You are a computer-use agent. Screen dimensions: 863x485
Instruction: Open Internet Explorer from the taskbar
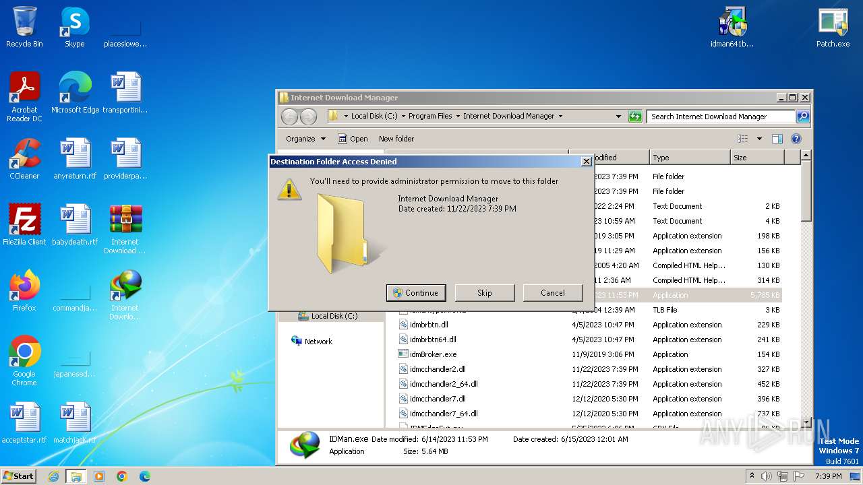click(53, 476)
